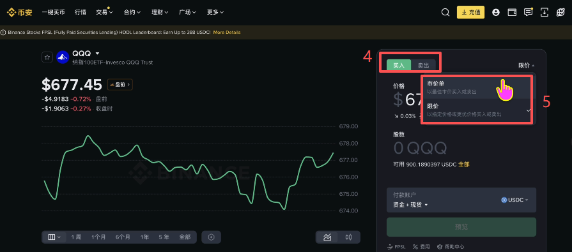Click the -0.72% pre-market change value
The image size is (572, 252).
click(81, 99)
